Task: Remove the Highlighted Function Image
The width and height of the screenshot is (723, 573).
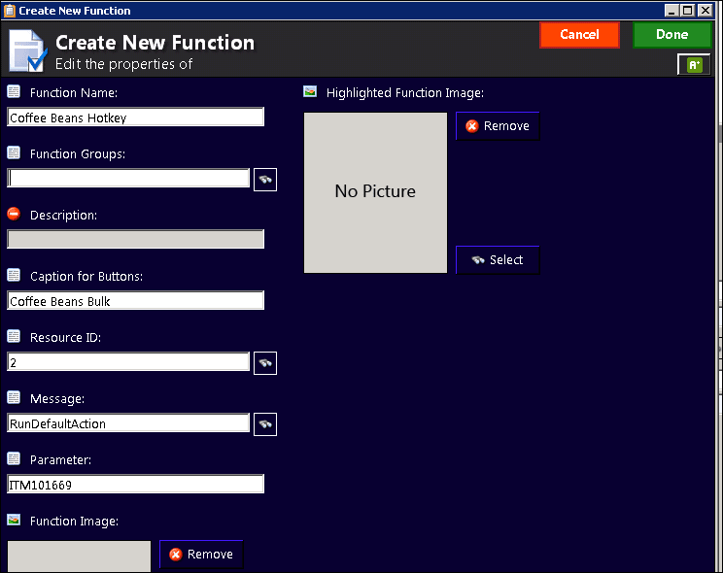Action: tap(498, 126)
